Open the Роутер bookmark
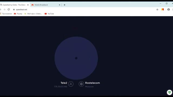The height and width of the screenshot is (97, 173). point(18,14)
